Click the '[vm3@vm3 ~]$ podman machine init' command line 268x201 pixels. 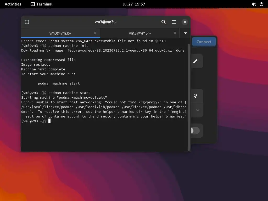click(x=55, y=46)
